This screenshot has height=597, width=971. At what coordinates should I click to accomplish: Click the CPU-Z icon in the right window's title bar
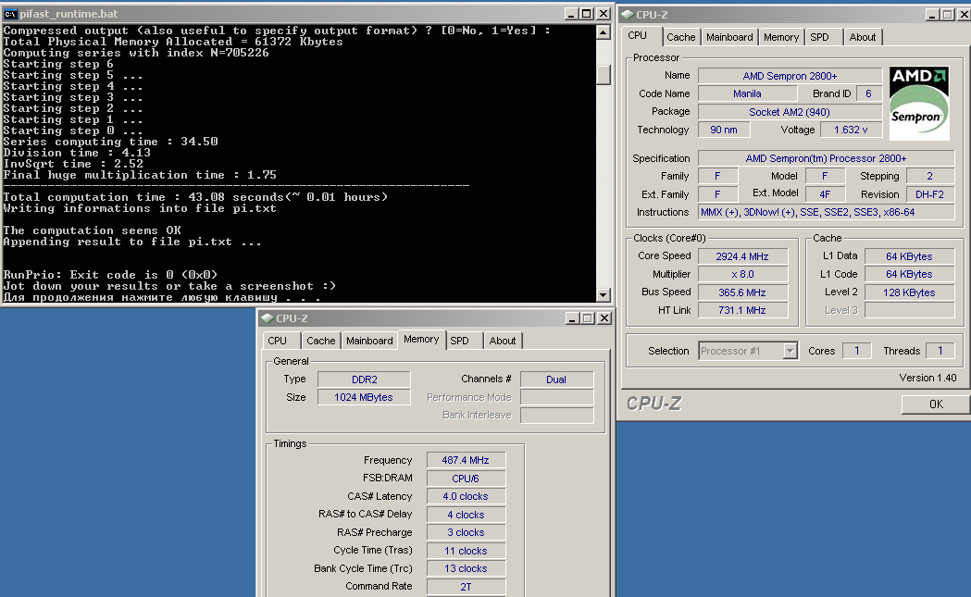(x=628, y=14)
